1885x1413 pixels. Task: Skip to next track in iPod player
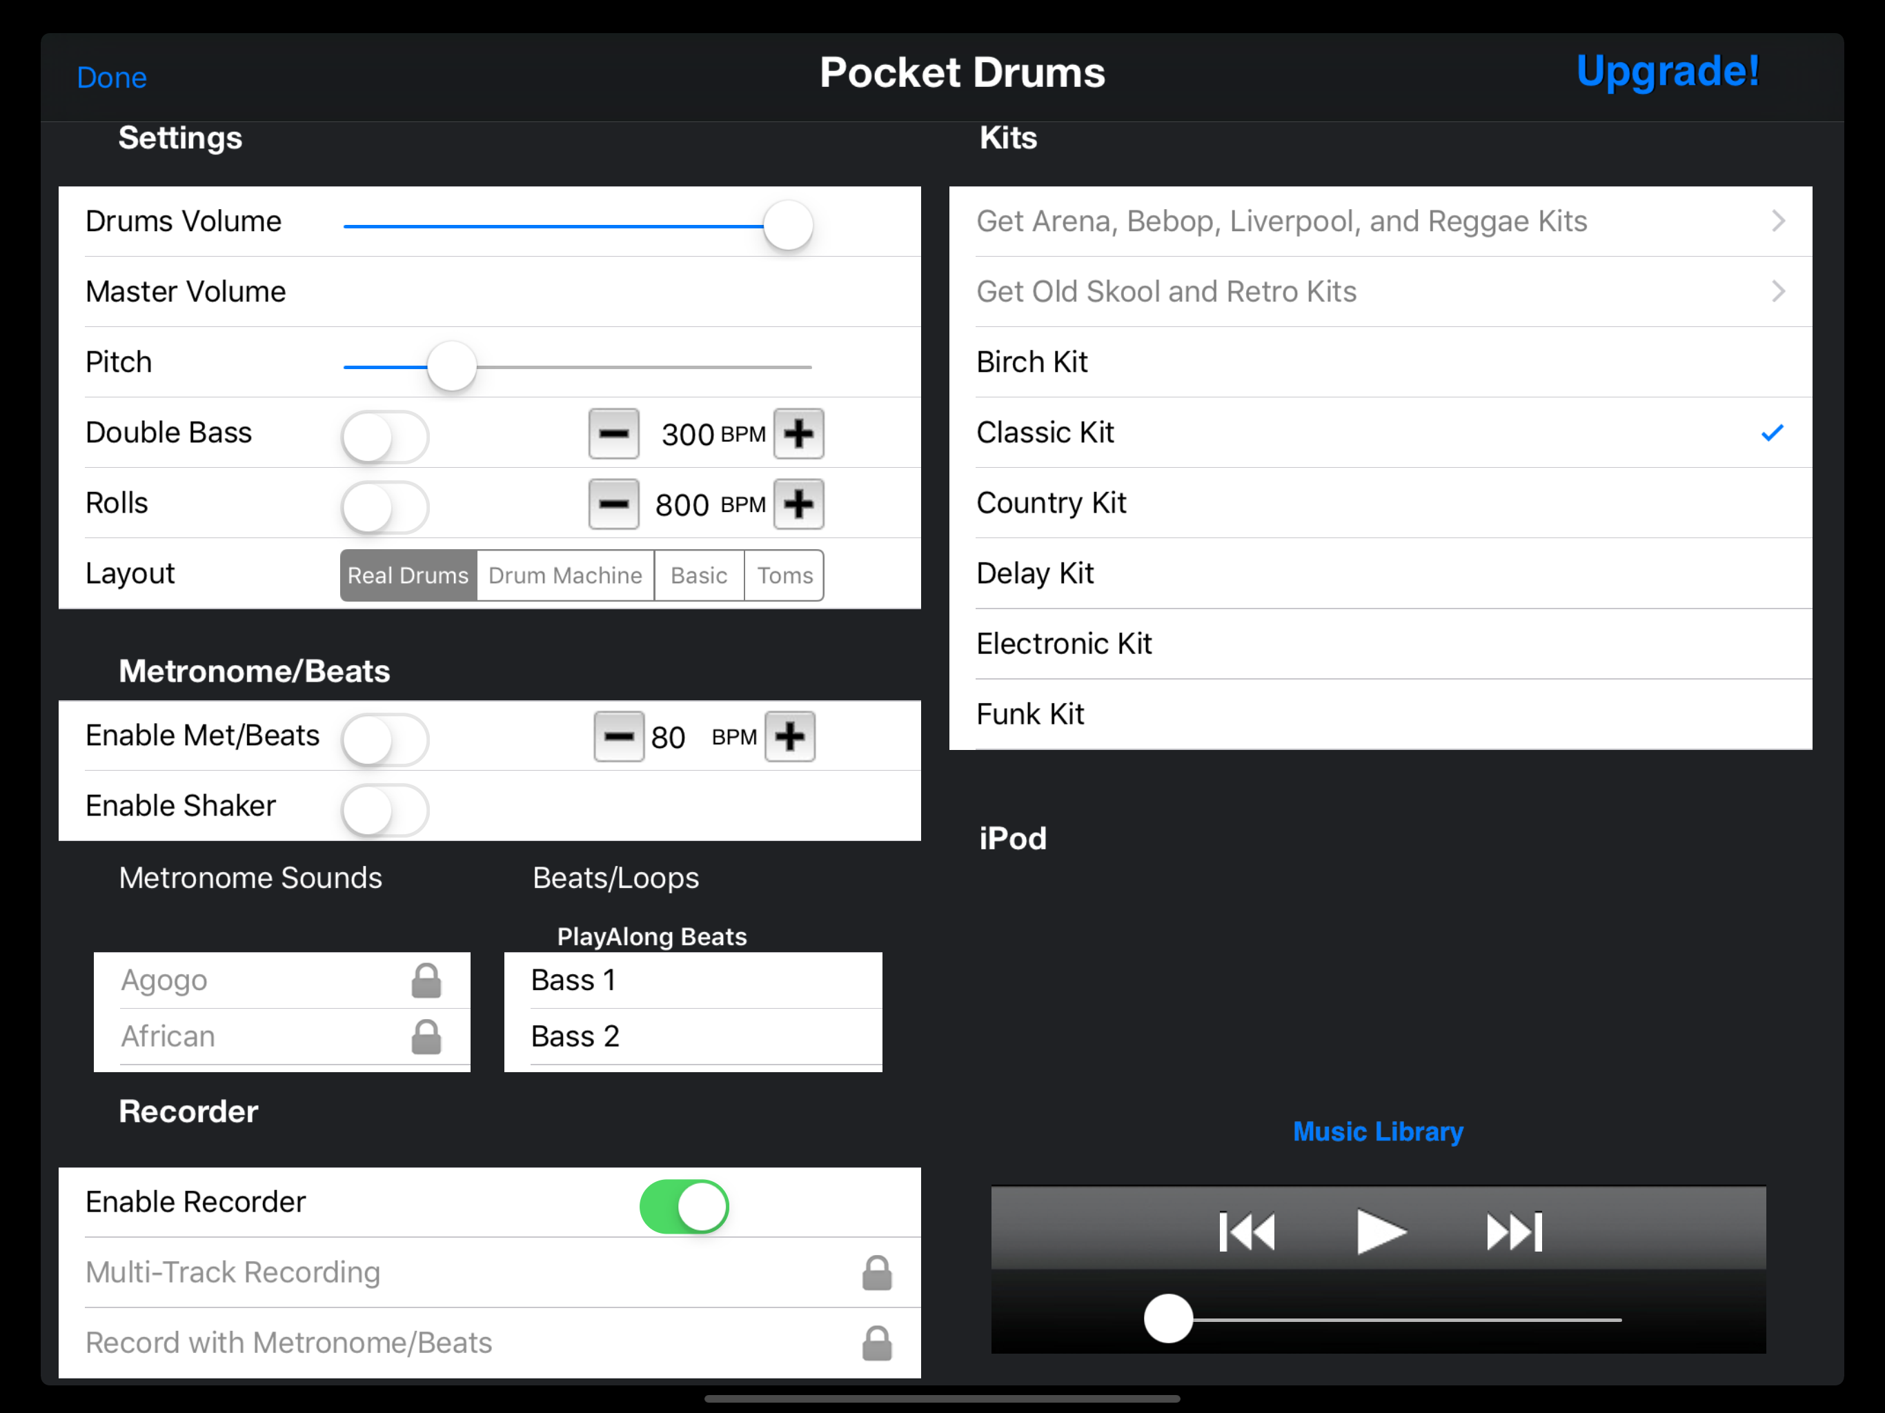pyautogui.click(x=1514, y=1232)
